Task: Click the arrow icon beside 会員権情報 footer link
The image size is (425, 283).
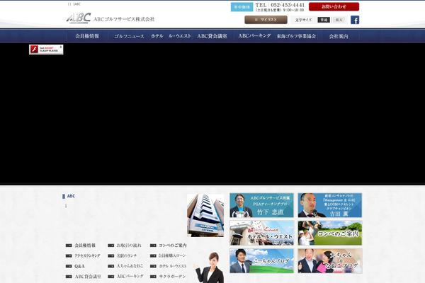Action: point(69,246)
